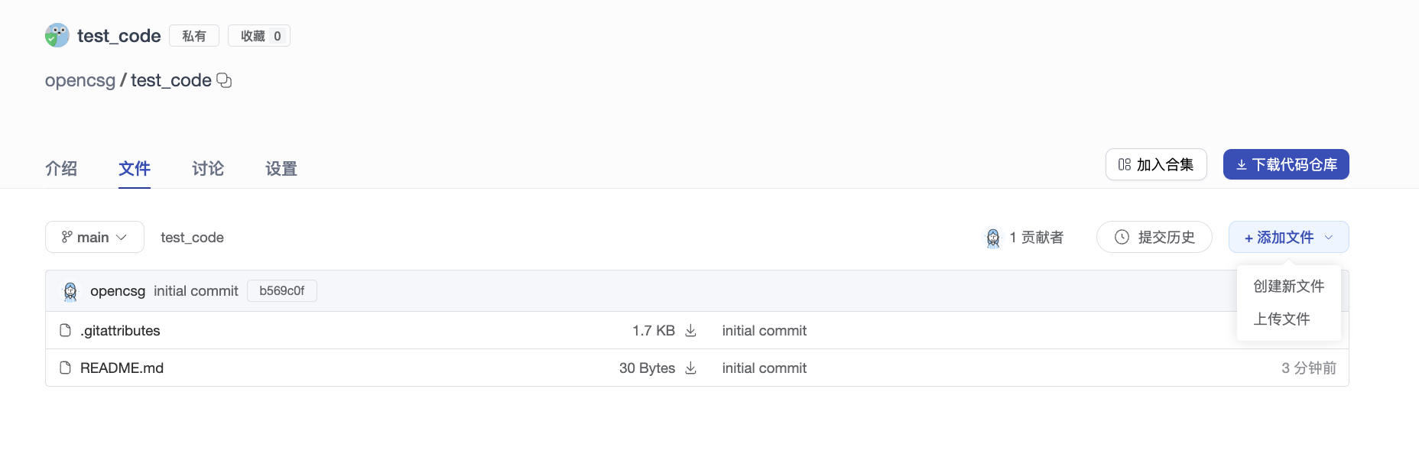
Task: Click the opencsg commit author avatar
Action: pyautogui.click(x=70, y=291)
